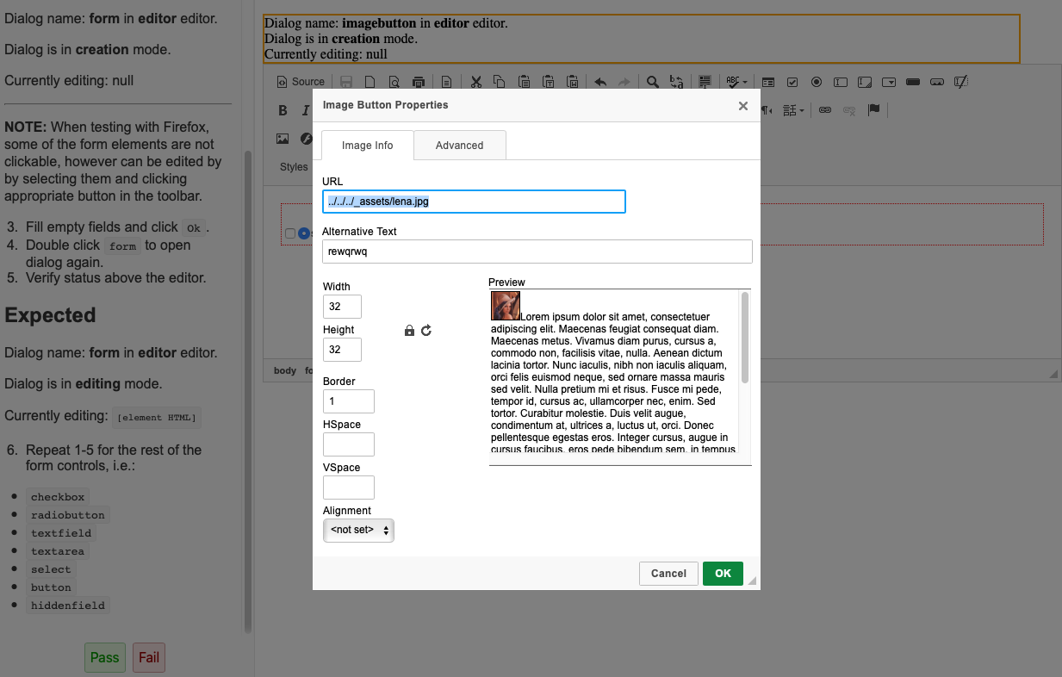This screenshot has height=677, width=1062.
Task: Open the Language dropdown in the toolbar
Action: [793, 110]
